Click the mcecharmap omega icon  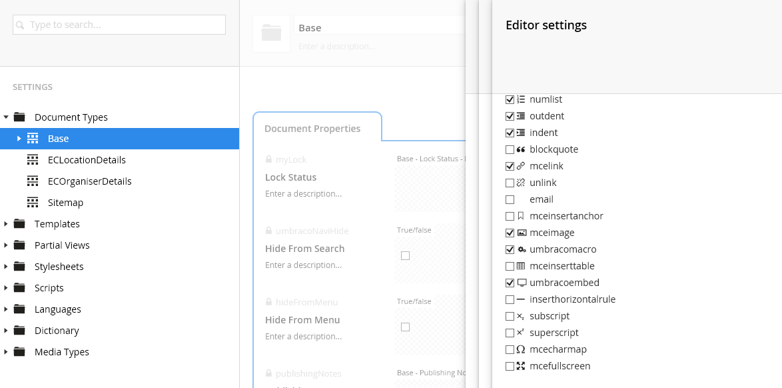[521, 349]
